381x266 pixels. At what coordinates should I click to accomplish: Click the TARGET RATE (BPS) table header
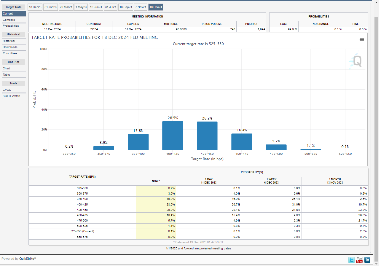click(x=82, y=177)
